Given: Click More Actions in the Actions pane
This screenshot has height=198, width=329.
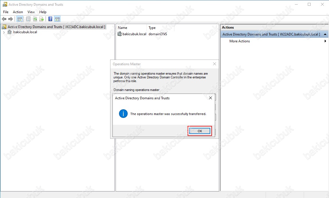Looking at the screenshot, I should (x=240, y=41).
